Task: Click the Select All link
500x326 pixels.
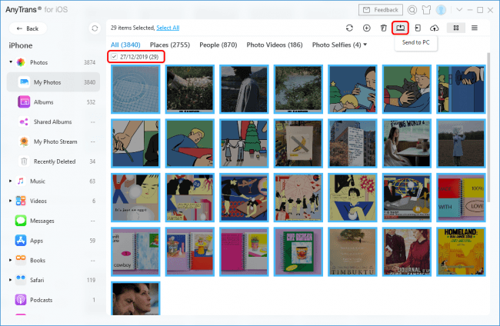Action: 168,28
